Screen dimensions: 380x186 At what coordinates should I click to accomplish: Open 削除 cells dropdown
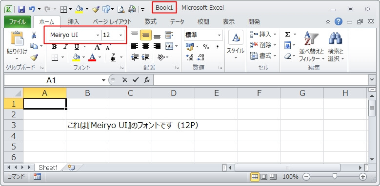[x=263, y=45]
